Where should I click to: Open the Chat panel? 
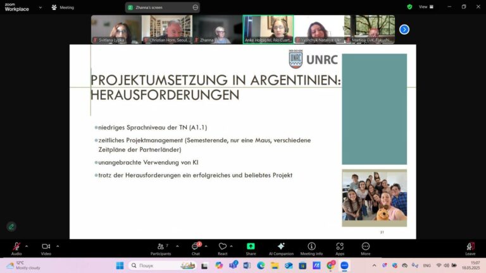196,248
